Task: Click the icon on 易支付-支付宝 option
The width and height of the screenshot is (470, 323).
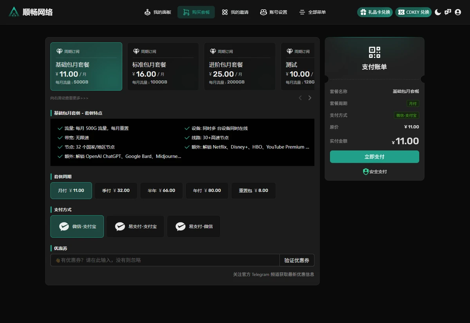Action: [x=120, y=226]
